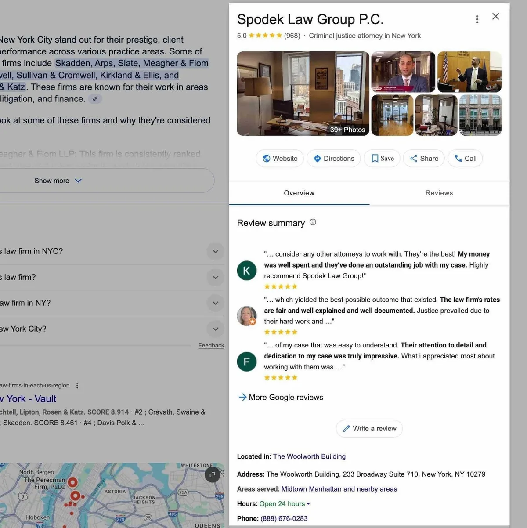527x528 pixels.
Task: Switch to the Overview tab
Action: [x=299, y=193]
